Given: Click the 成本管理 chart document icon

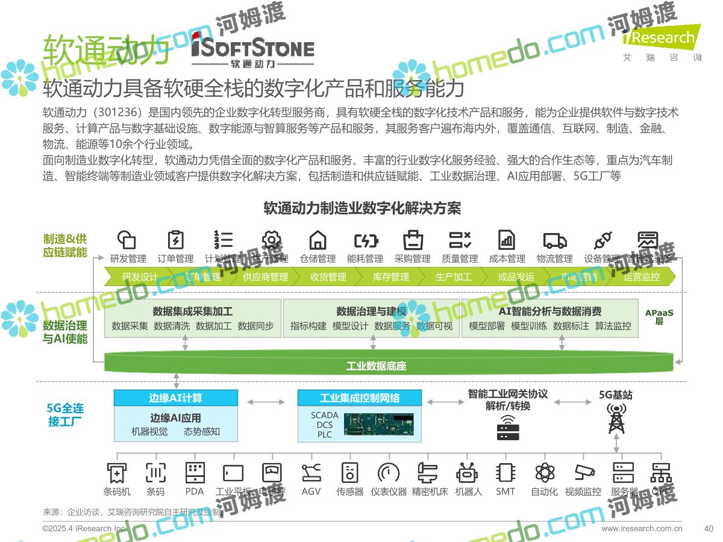Looking at the screenshot, I should 507,240.
